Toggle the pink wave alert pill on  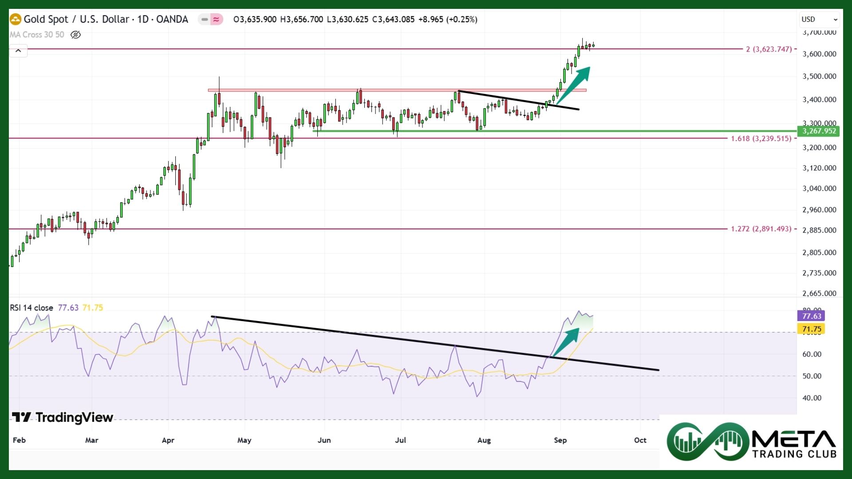tap(216, 20)
